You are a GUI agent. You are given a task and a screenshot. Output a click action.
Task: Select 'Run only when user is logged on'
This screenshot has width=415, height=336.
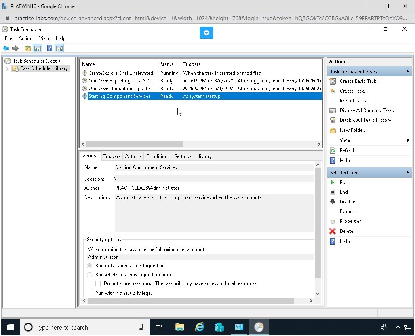tap(90, 266)
